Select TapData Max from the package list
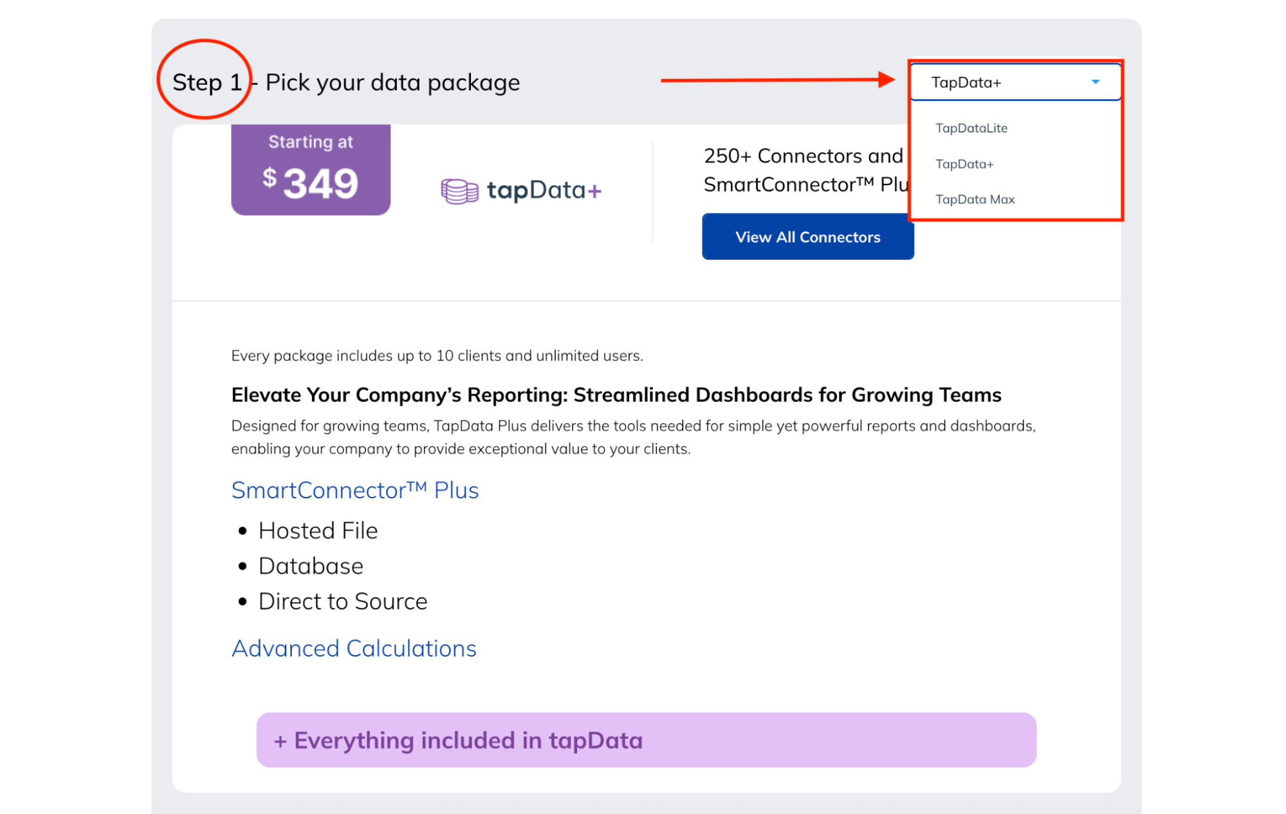This screenshot has height=814, width=1286. pyautogui.click(x=975, y=199)
